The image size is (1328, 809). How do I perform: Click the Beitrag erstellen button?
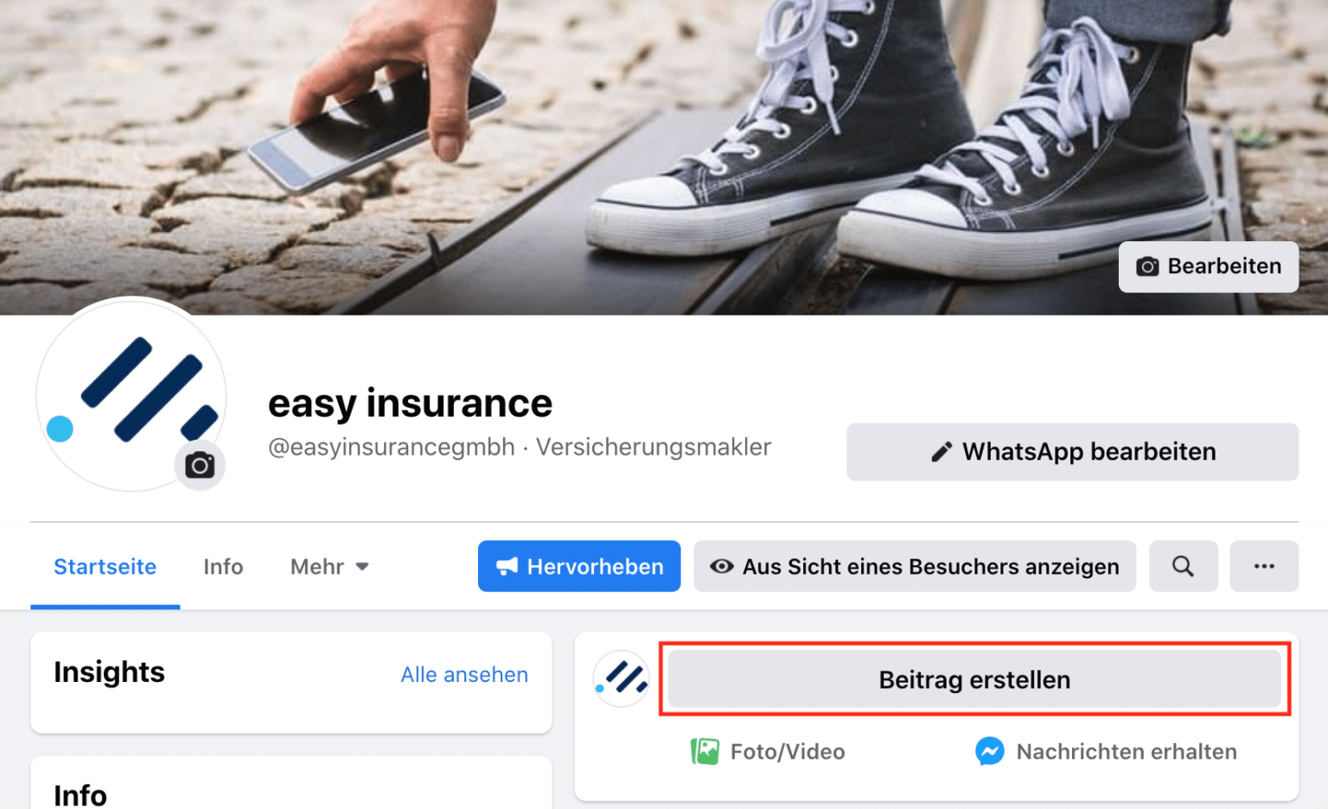(x=974, y=679)
